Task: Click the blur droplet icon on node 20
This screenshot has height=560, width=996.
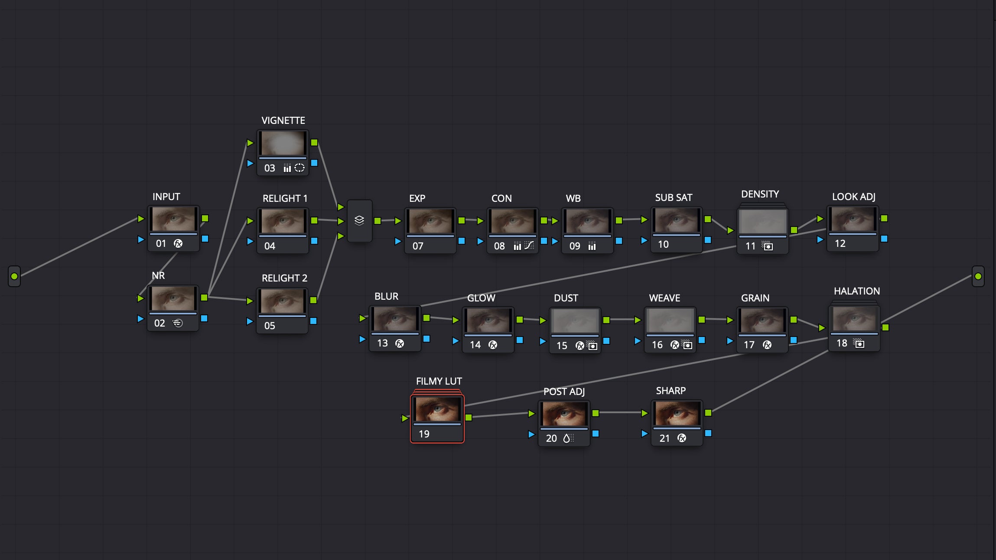Action: tap(567, 438)
